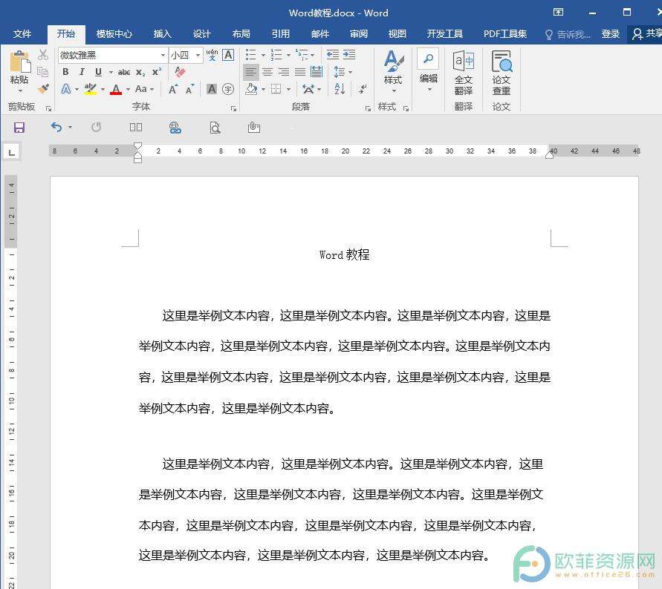The height and width of the screenshot is (589, 662).
Task: Toggle center alignment
Action: 267,72
